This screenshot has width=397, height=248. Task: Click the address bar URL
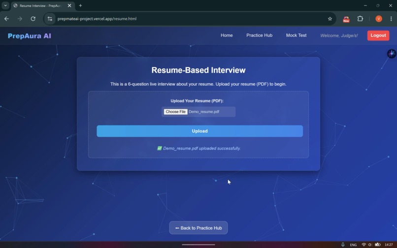(97, 19)
